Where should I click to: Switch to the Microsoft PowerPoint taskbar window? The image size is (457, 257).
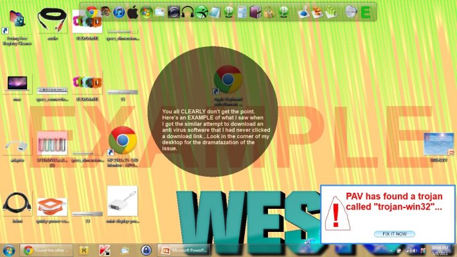click(184, 251)
